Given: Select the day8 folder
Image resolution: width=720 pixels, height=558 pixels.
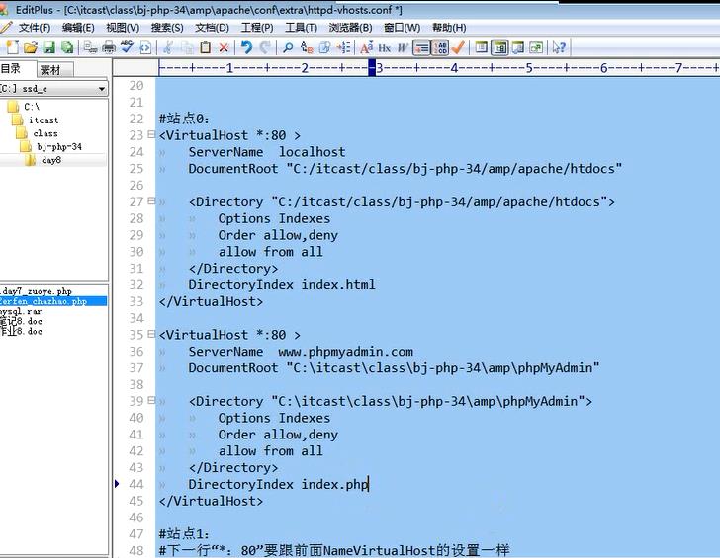Looking at the screenshot, I should tap(51, 160).
